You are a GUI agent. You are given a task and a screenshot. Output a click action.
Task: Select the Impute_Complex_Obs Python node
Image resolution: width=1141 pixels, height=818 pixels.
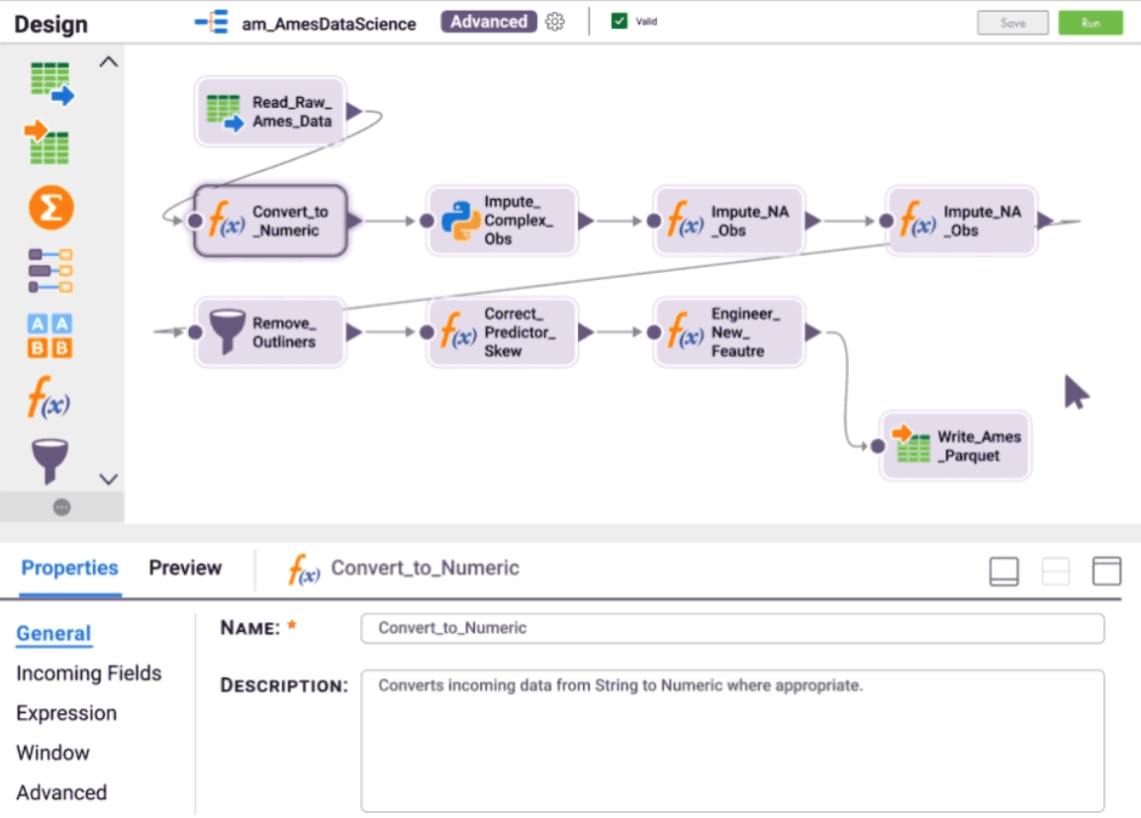[502, 221]
